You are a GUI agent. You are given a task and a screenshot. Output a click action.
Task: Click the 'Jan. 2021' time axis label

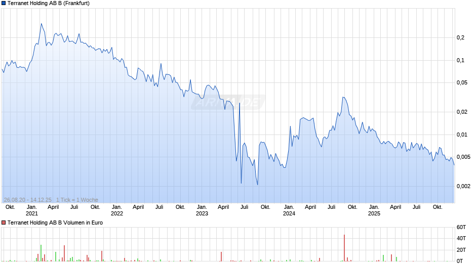click(x=32, y=210)
